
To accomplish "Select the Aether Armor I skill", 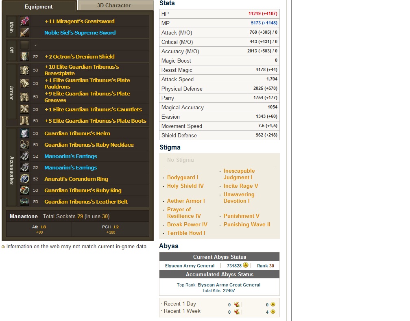I will 186,201.
